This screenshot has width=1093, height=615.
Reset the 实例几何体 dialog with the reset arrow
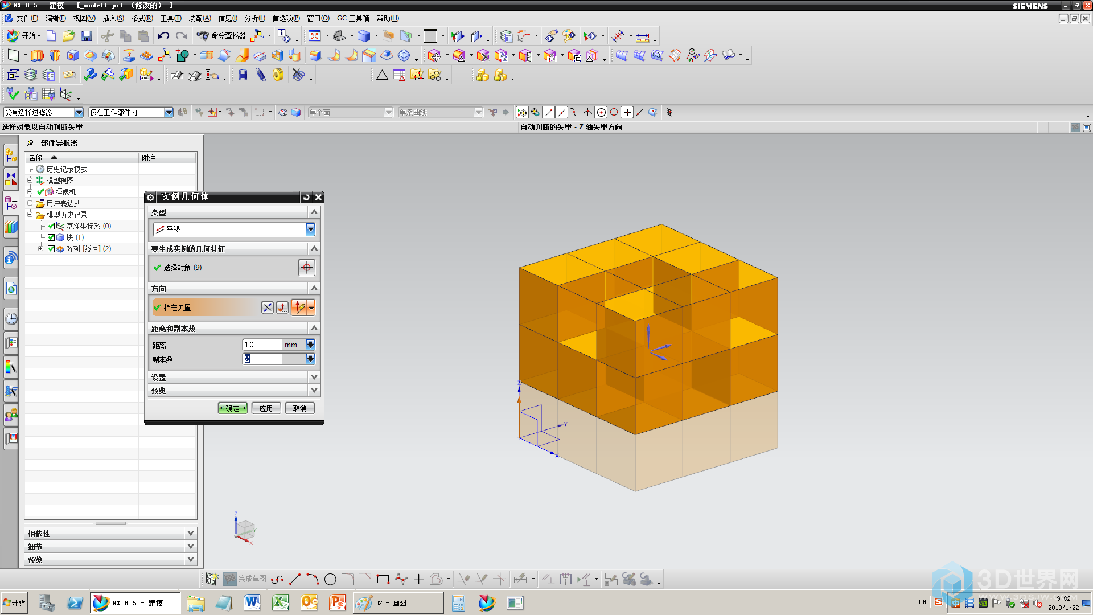[306, 197]
